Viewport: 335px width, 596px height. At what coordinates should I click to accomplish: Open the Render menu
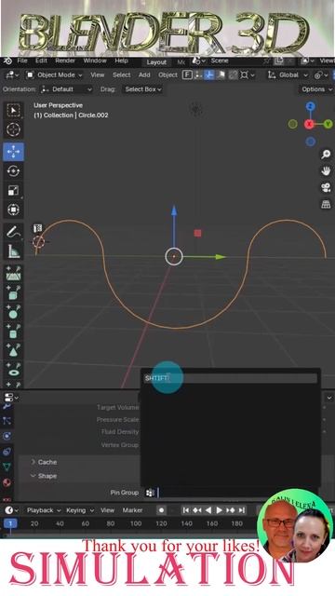coord(65,61)
